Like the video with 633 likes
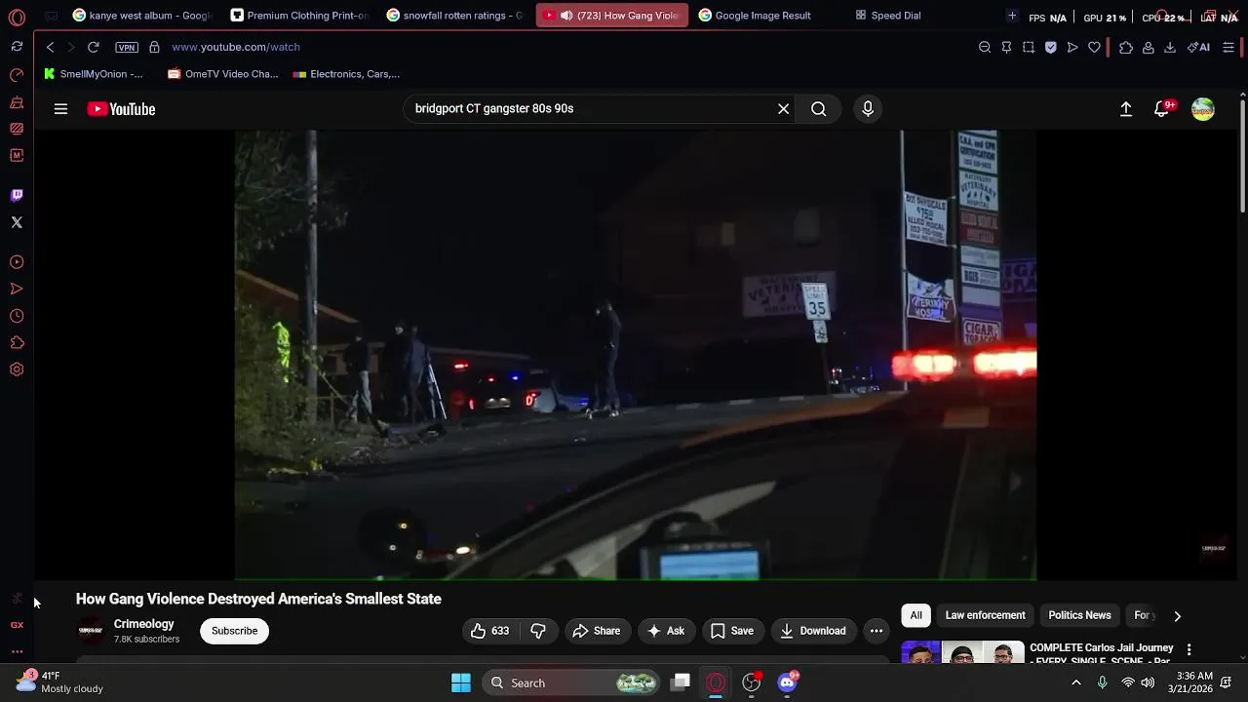 (490, 631)
